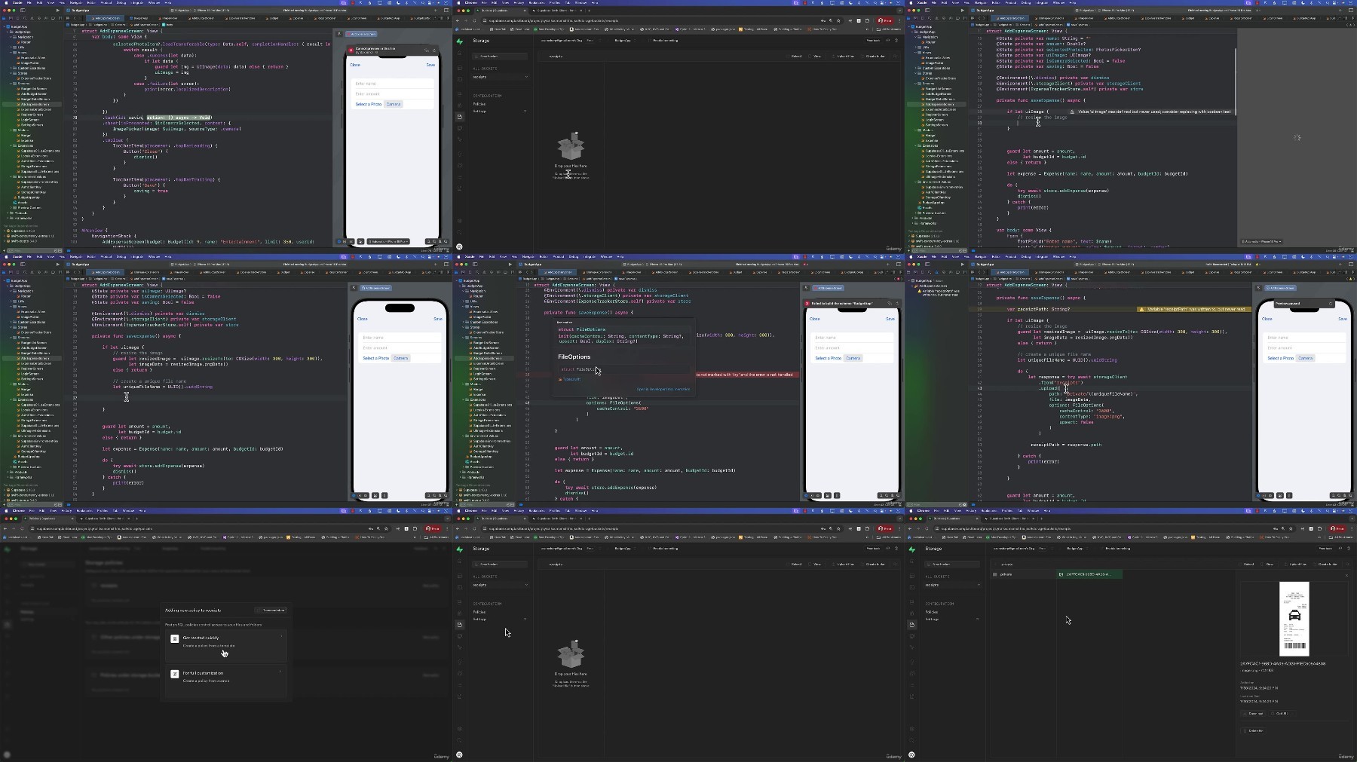Image resolution: width=1357 pixels, height=762 pixels.
Task: Open device settings icon below 'Failed to build' preview
Action: (x=828, y=495)
